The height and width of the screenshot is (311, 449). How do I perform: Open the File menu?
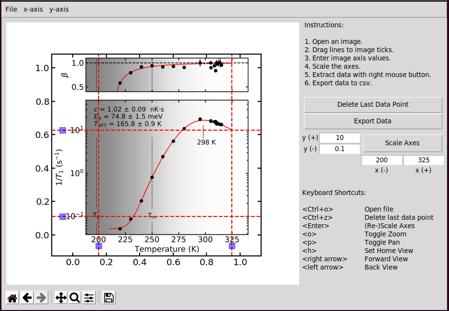click(x=11, y=9)
